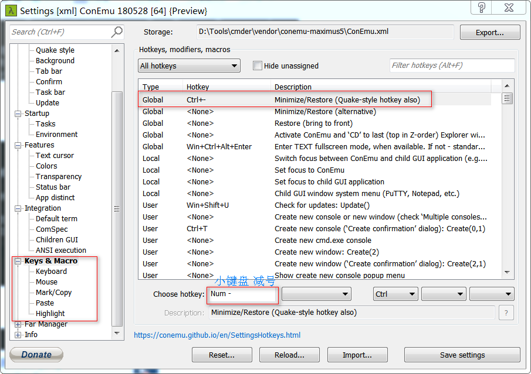The height and width of the screenshot is (374, 531).
Task: Click the Donate button
Action: (36, 355)
